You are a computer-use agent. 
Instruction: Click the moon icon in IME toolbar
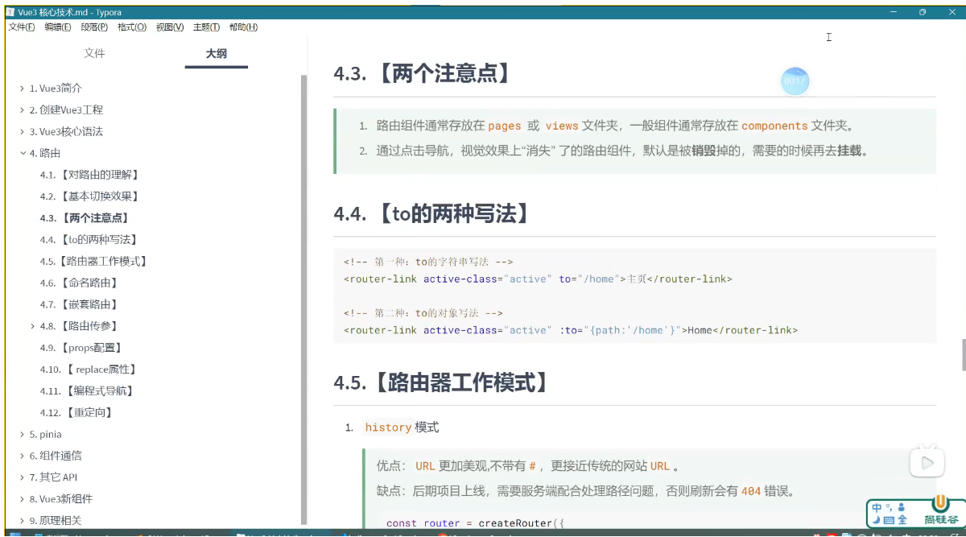[877, 520]
